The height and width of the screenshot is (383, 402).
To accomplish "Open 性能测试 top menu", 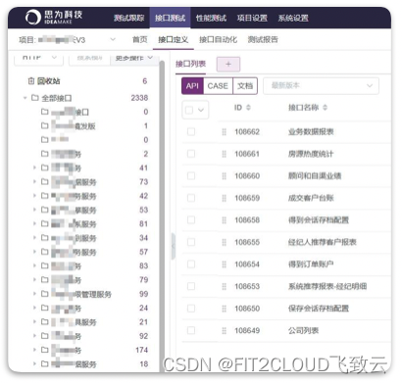I will click(x=211, y=18).
